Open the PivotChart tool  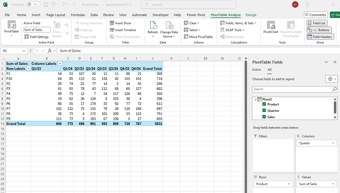[271, 25]
